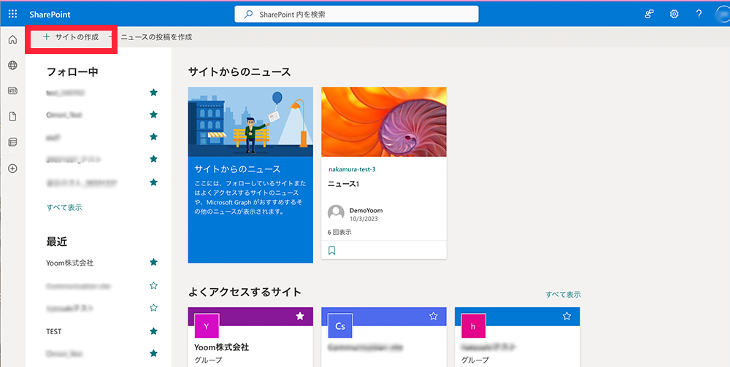Click すべて表示 beside よくアクセスするサイト
The width and height of the screenshot is (730, 367).
coord(563,295)
